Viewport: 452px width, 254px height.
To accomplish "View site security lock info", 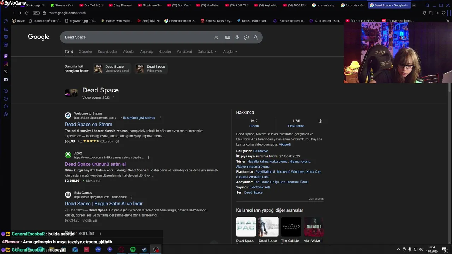I will [x=44, y=13].
